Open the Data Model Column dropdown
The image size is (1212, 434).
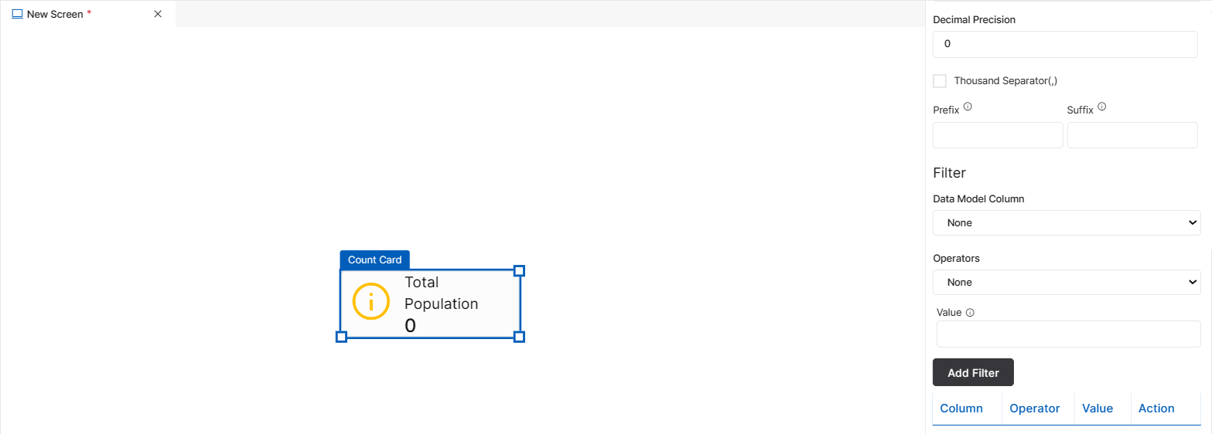point(1067,222)
